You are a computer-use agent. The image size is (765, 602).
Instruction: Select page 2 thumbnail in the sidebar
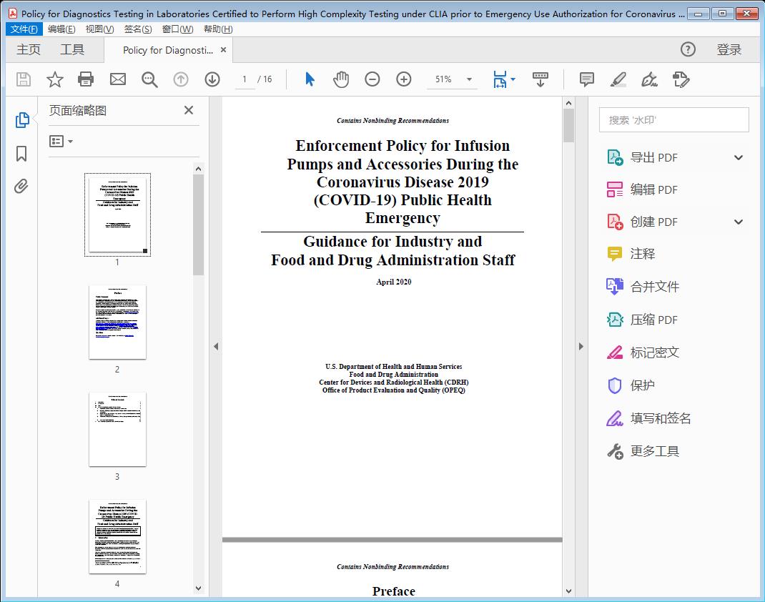(117, 322)
